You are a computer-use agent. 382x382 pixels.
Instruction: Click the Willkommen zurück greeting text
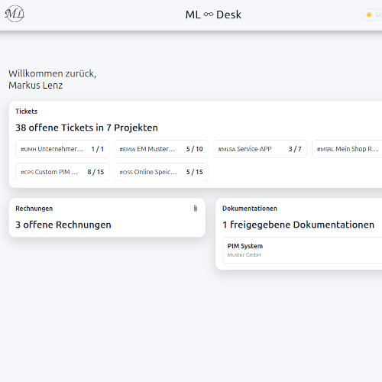coord(53,73)
